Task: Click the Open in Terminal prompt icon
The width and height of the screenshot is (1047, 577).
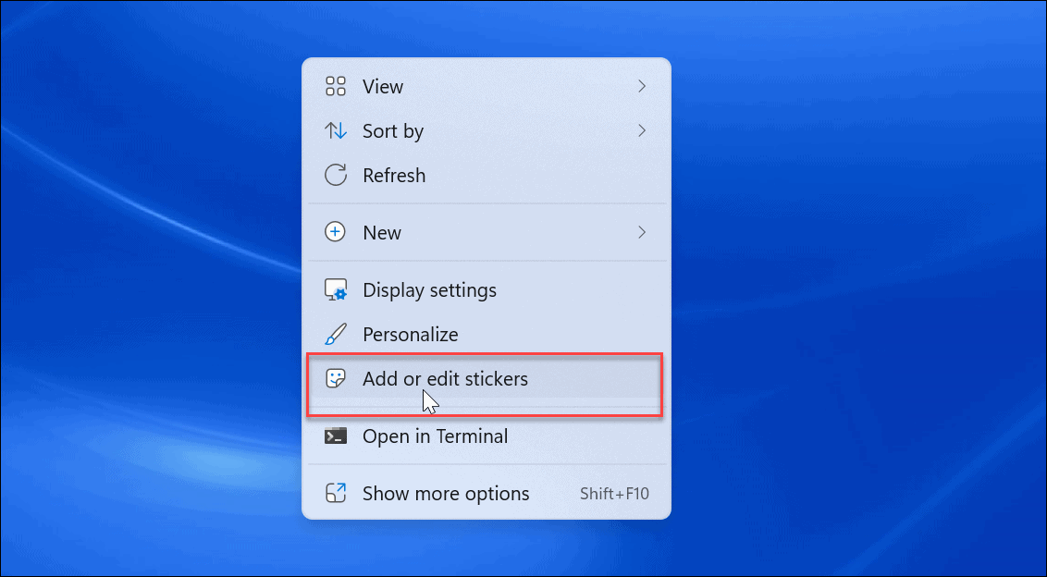Action: (x=335, y=436)
